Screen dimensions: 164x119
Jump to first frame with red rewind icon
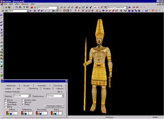coord(134,7)
